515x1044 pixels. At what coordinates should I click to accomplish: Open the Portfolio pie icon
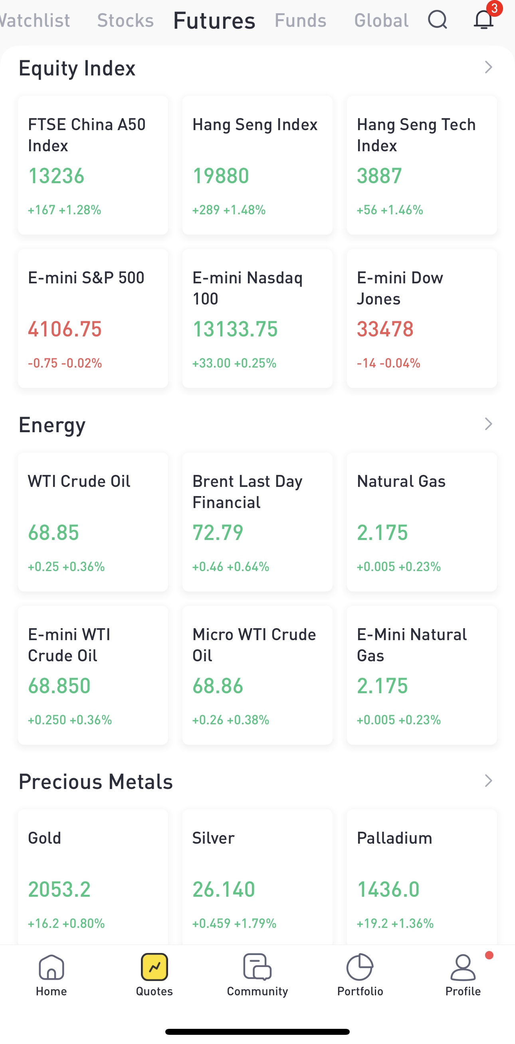pyautogui.click(x=360, y=967)
